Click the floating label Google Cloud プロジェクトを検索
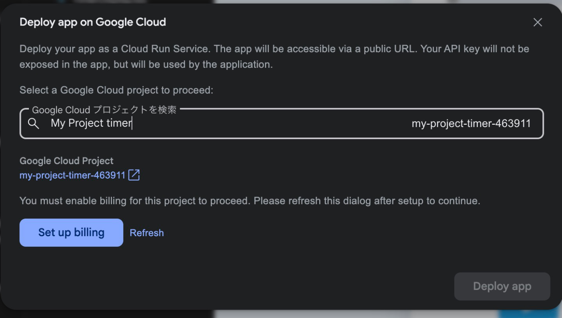This screenshot has height=318, width=562. 104,110
